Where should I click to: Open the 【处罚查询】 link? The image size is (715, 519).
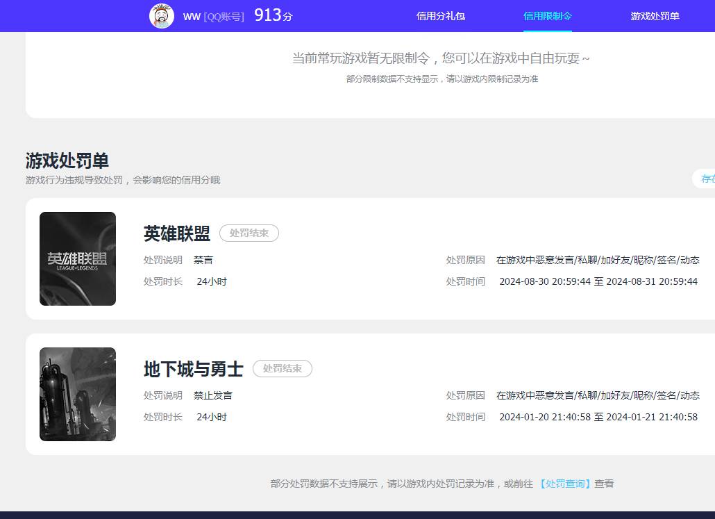[566, 483]
